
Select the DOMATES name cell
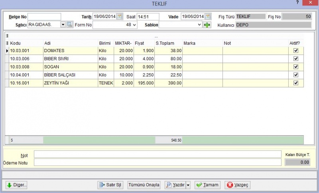[x=71, y=51]
